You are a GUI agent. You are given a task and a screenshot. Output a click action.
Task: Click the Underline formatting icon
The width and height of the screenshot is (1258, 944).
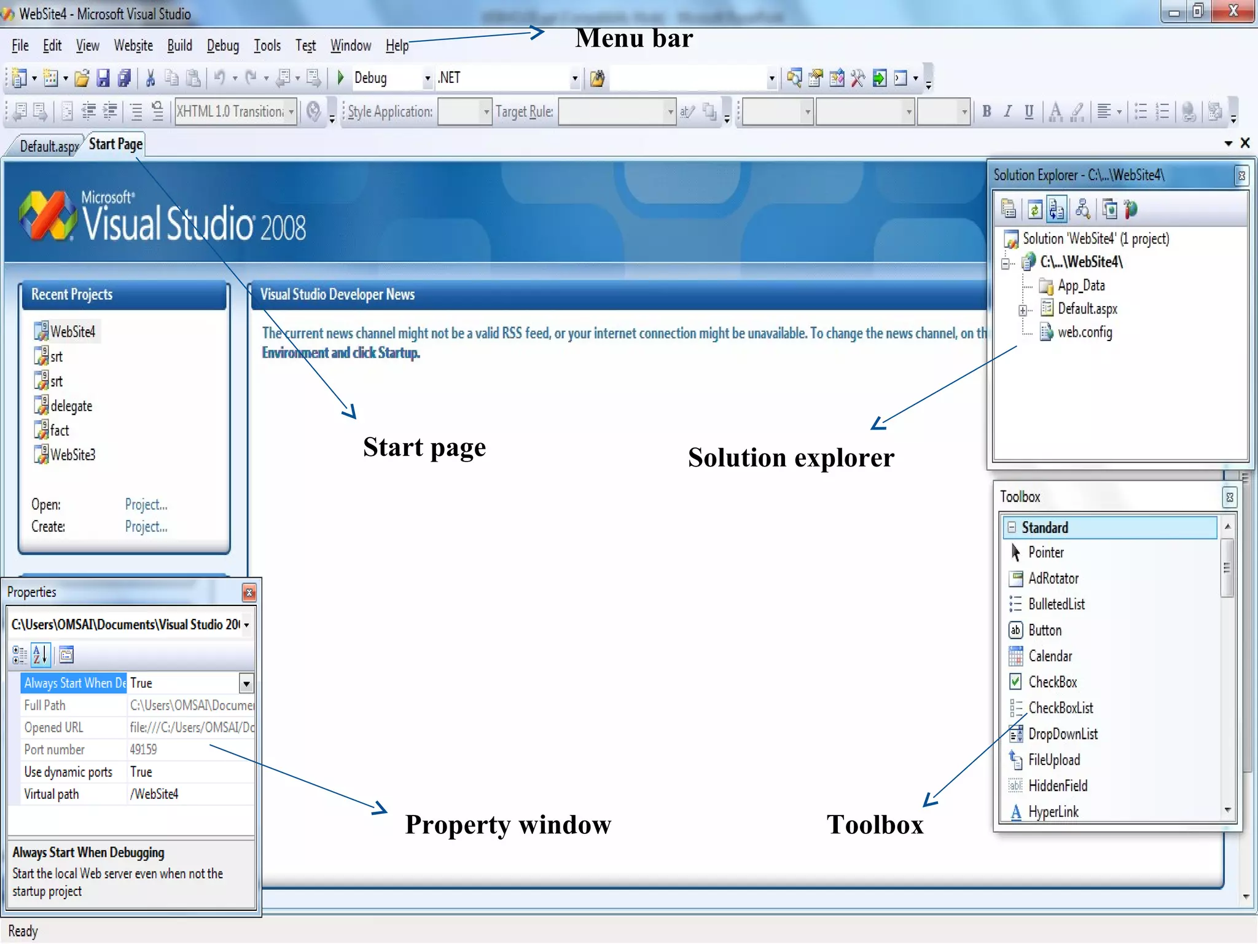pyautogui.click(x=1029, y=111)
